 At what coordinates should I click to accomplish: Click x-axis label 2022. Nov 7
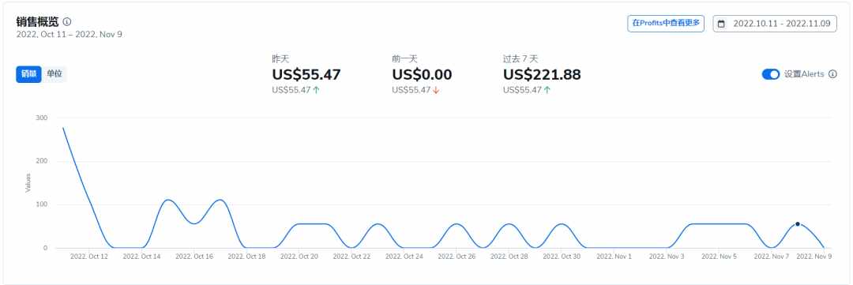[772, 256]
